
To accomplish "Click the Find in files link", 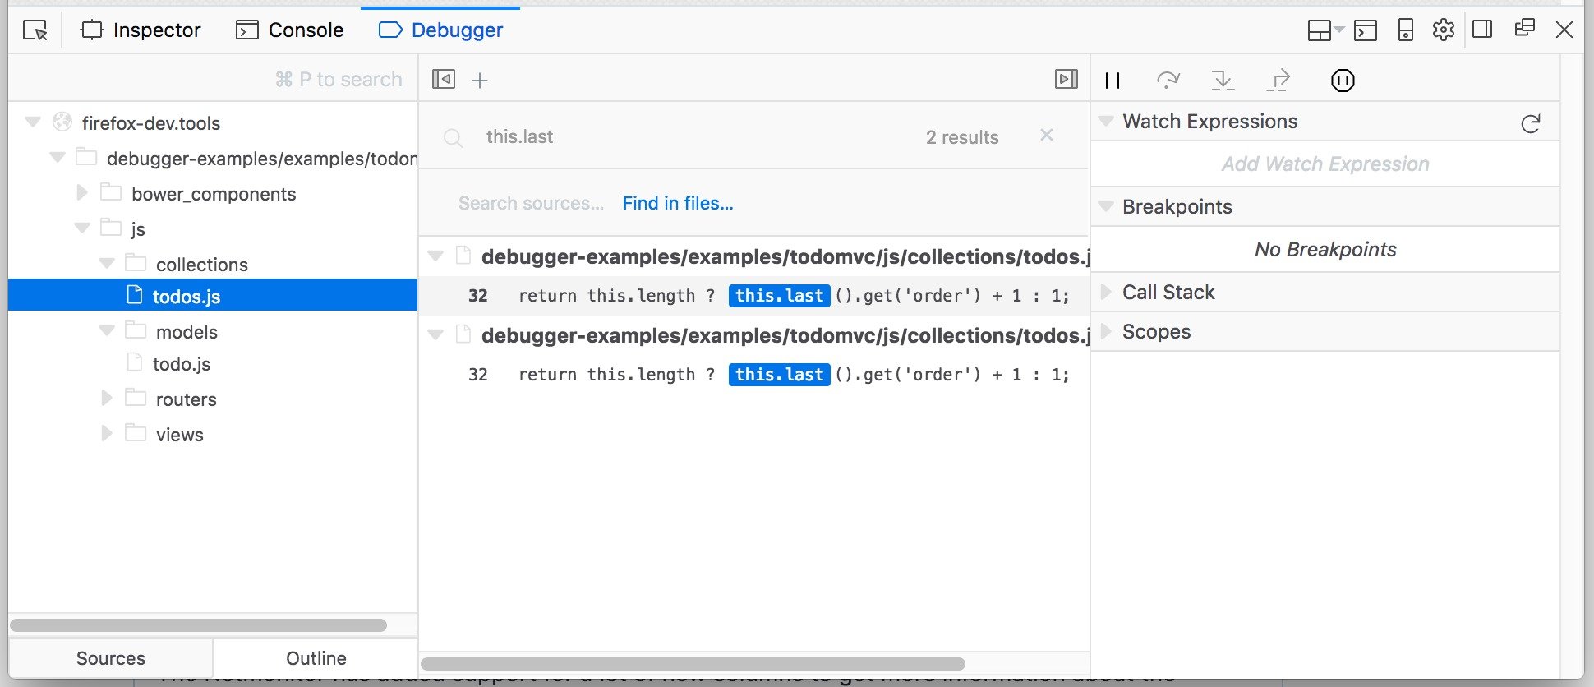I will pos(678,203).
